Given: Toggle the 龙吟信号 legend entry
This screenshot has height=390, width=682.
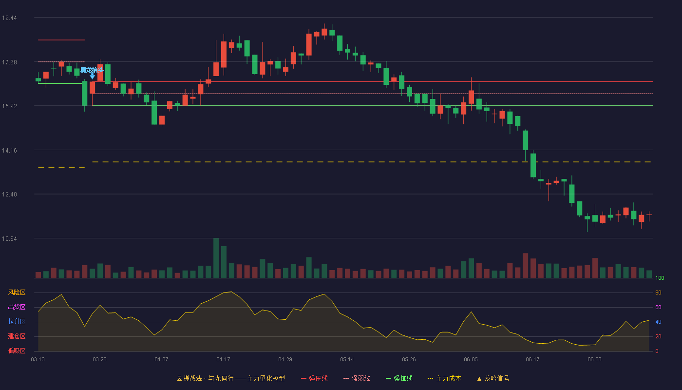Looking at the screenshot, I should click(x=493, y=378).
